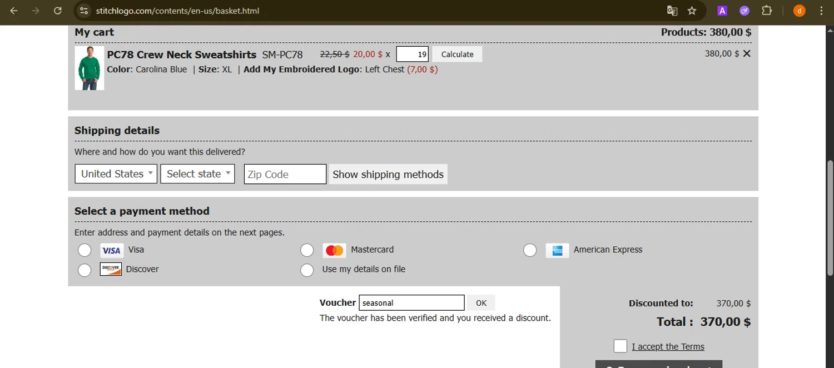Open Chrome's three-dot menu
This screenshot has height=368, width=834.
tap(821, 11)
